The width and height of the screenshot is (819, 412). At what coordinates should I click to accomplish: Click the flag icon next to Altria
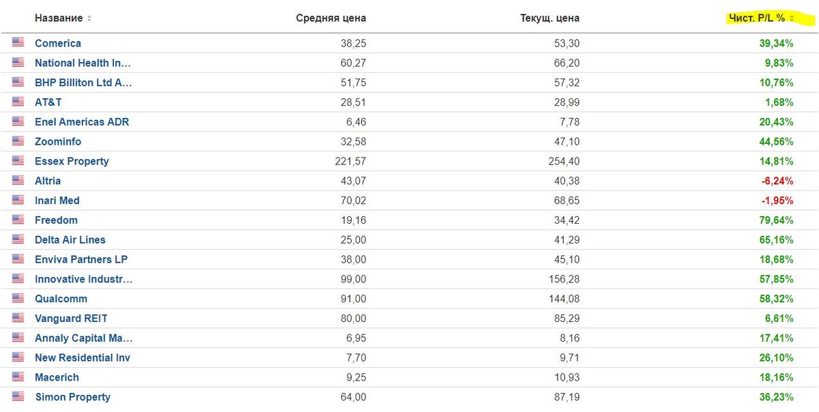[18, 180]
